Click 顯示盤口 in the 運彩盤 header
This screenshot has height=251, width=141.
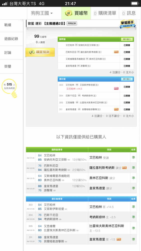point(127,79)
